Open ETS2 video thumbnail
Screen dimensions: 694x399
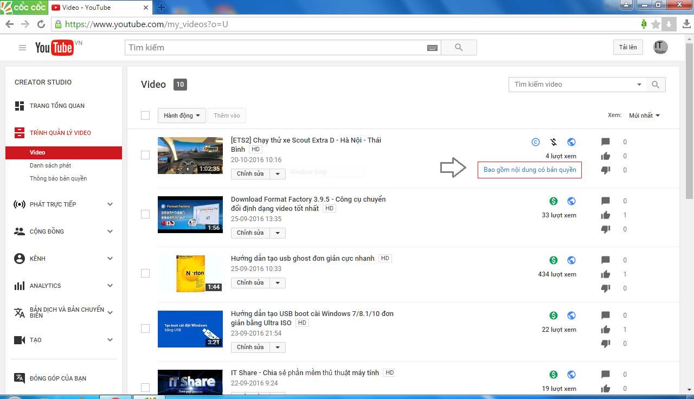coord(190,156)
